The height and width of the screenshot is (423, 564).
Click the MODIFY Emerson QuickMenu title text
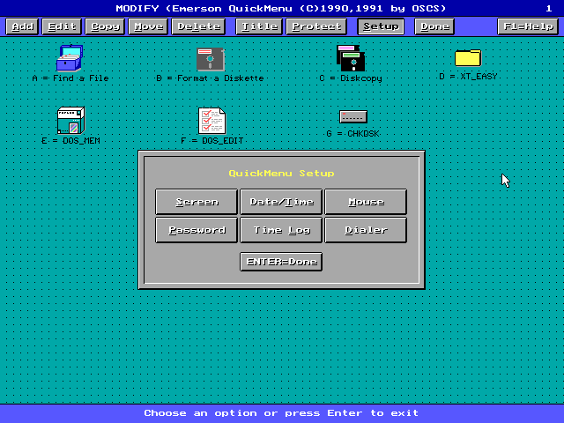click(x=280, y=8)
